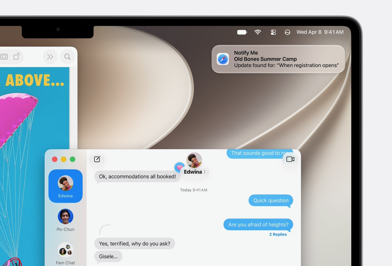The height and width of the screenshot is (266, 392).
Task: Start a FaceTime video call with Edwina
Action: [x=290, y=159]
